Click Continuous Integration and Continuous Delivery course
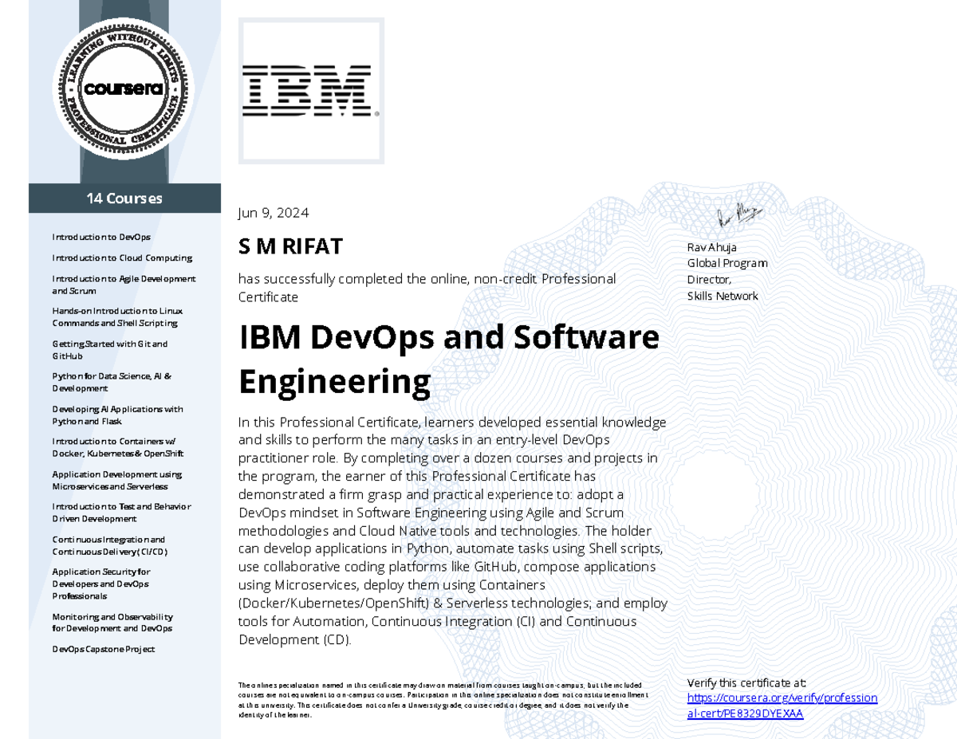Image resolution: width=957 pixels, height=739 pixels. pyautogui.click(x=110, y=545)
